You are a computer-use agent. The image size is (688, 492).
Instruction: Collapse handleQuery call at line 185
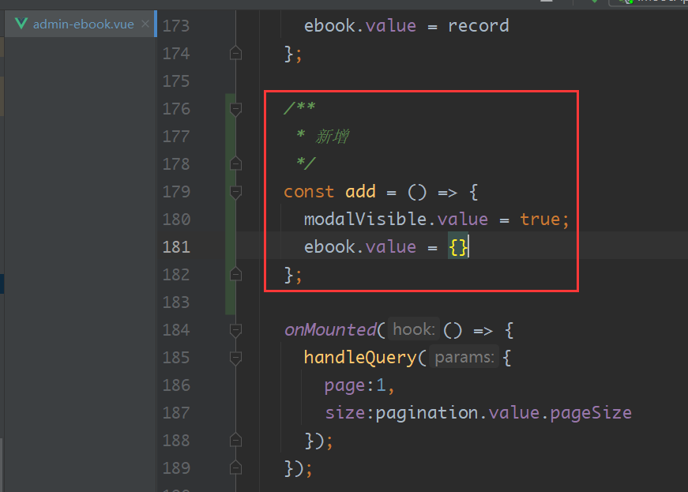tap(235, 358)
